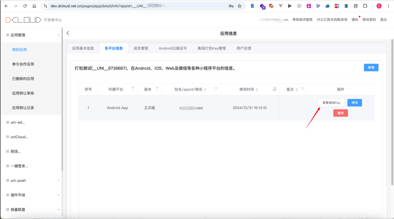Sort by 修改时间 column arrows

coord(257,90)
